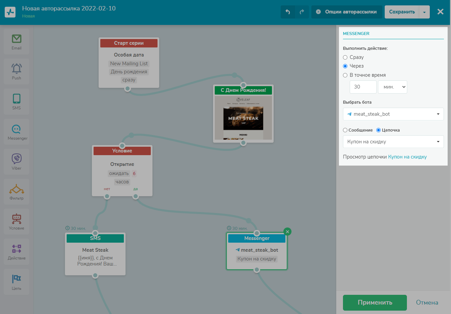Screen dimensions: 451x314
Task: Choose the В точное время option
Action: click(345, 75)
